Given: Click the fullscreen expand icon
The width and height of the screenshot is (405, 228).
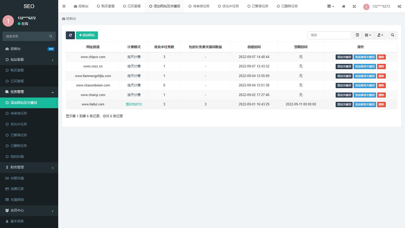Looking at the screenshot, I should [354, 6].
